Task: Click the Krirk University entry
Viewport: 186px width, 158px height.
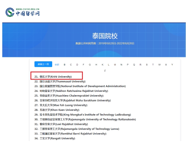Action: point(53,77)
